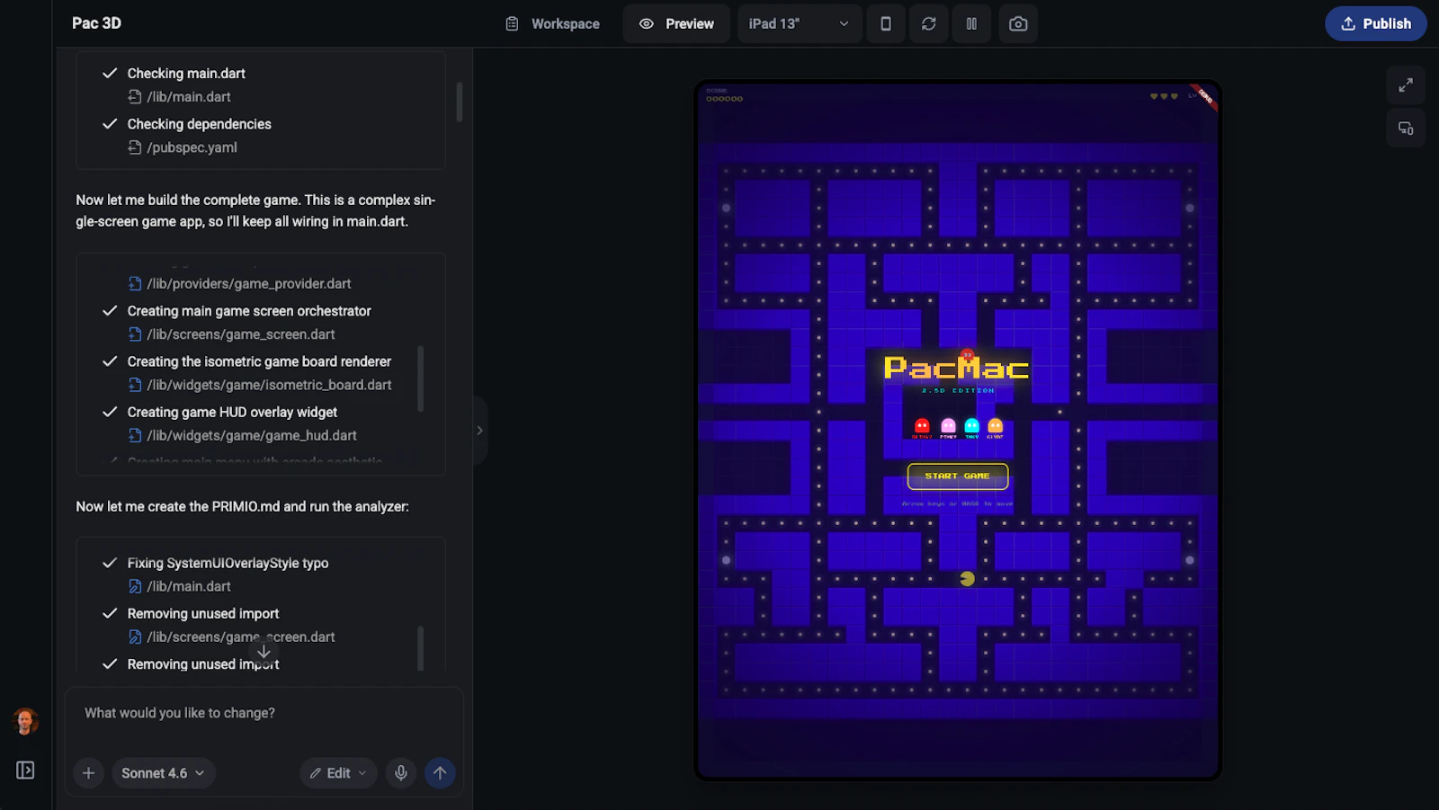Switch to the Preview tab

click(x=676, y=23)
